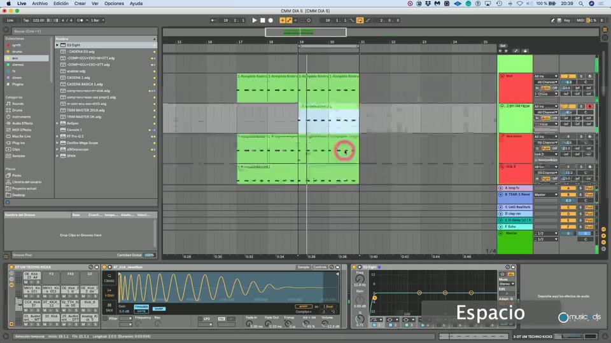This screenshot has width=611, height=343.
Task: Click the Arrangement Record button
Action: [270, 20]
